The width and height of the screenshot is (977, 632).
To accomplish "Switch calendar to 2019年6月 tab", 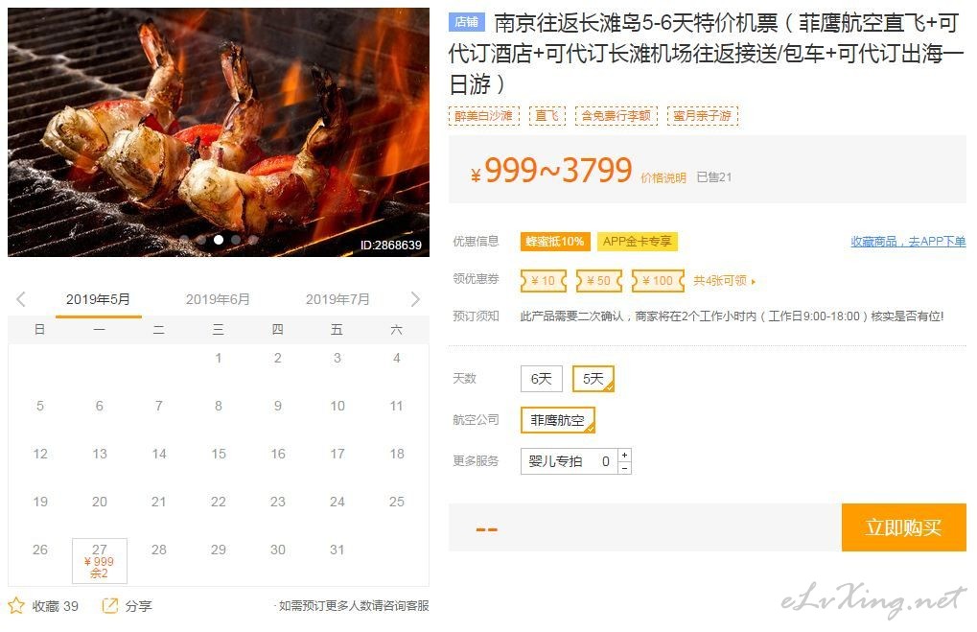I will click(218, 299).
